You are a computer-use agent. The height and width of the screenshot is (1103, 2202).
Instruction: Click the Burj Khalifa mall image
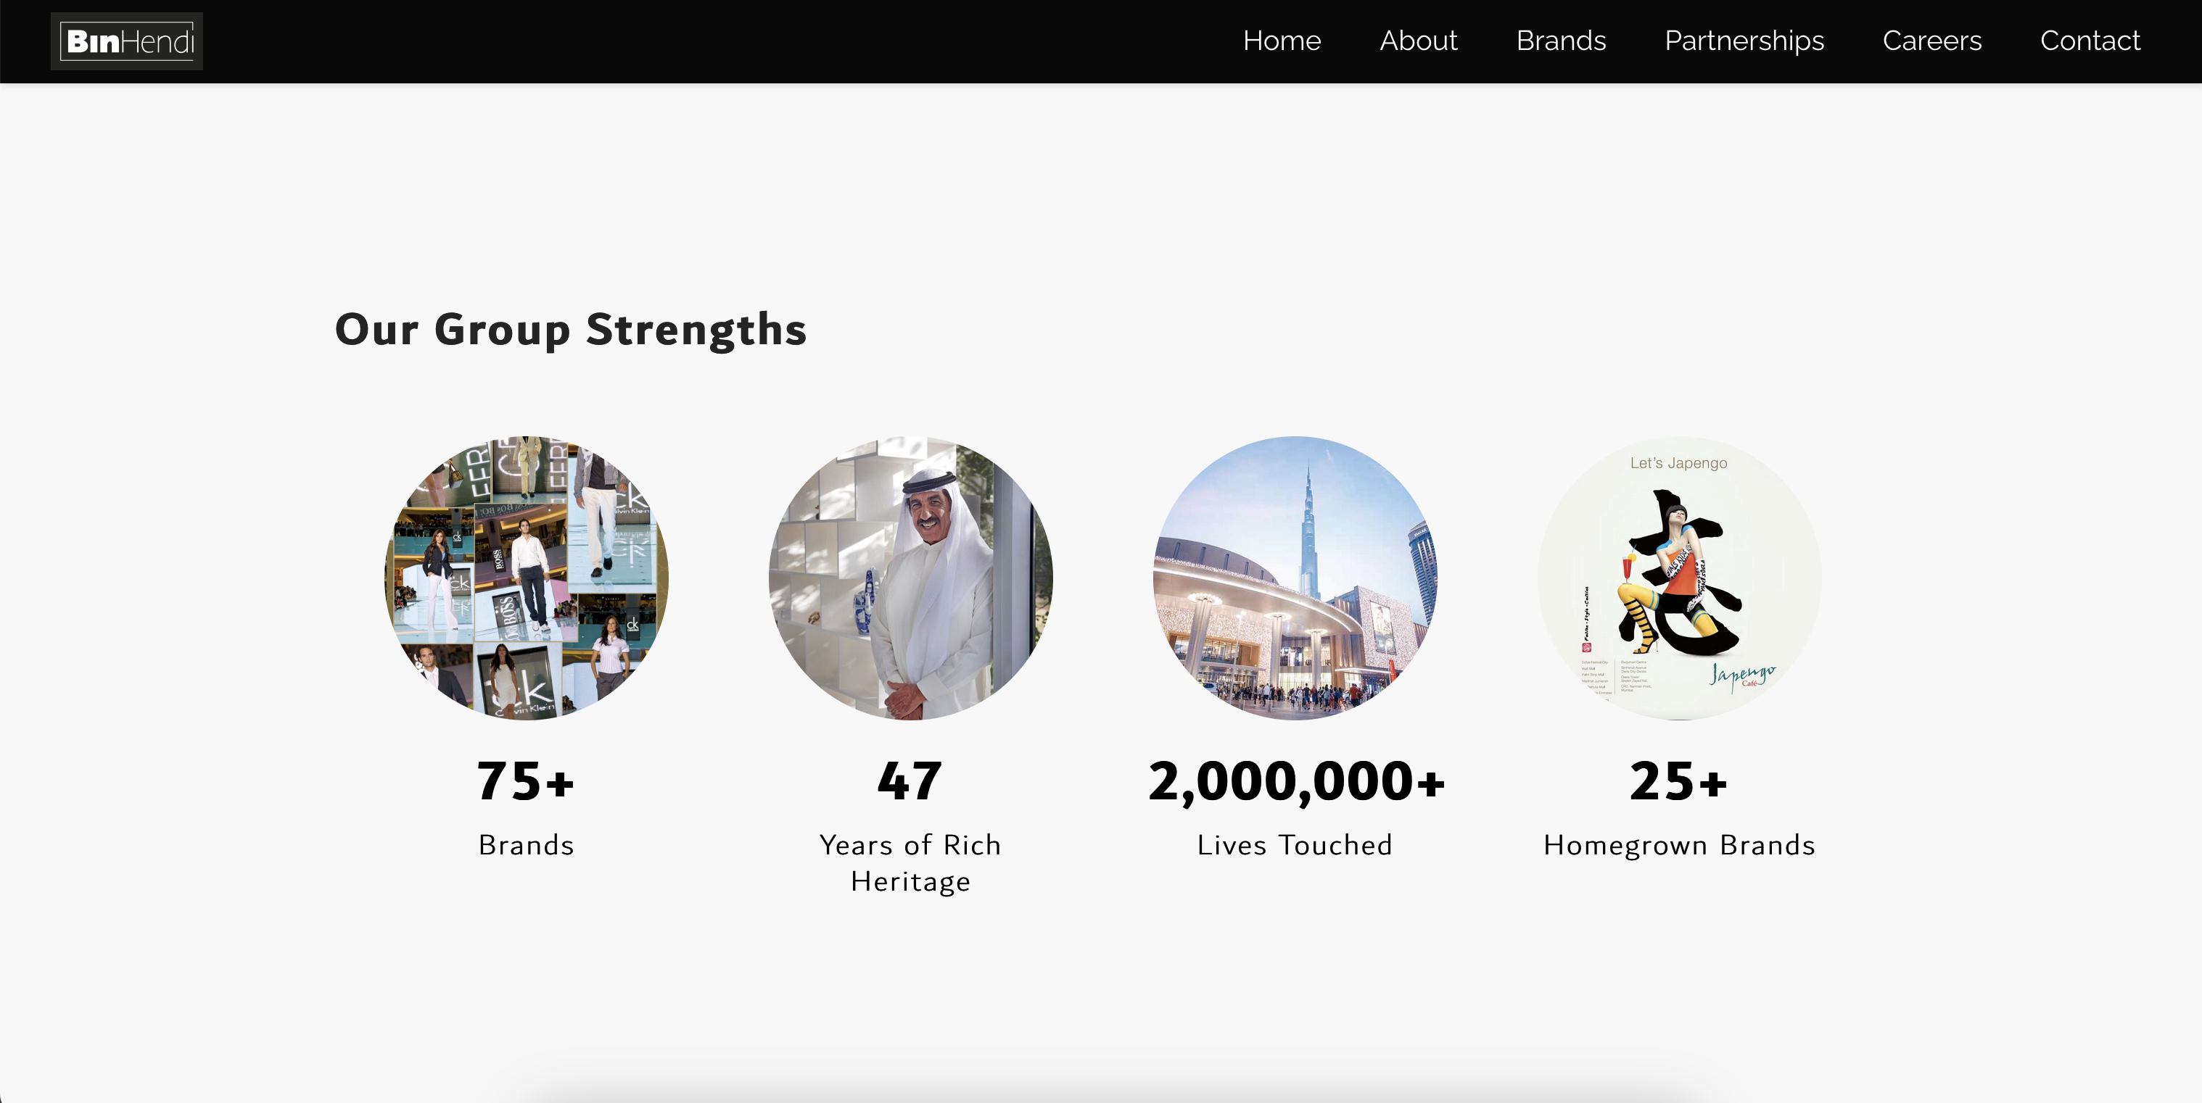pos(1295,578)
